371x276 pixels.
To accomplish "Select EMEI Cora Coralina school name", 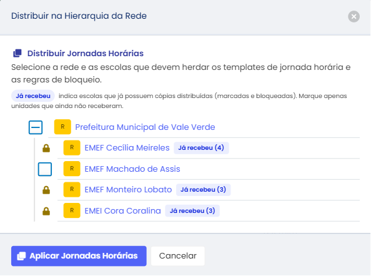I will tap(123, 210).
